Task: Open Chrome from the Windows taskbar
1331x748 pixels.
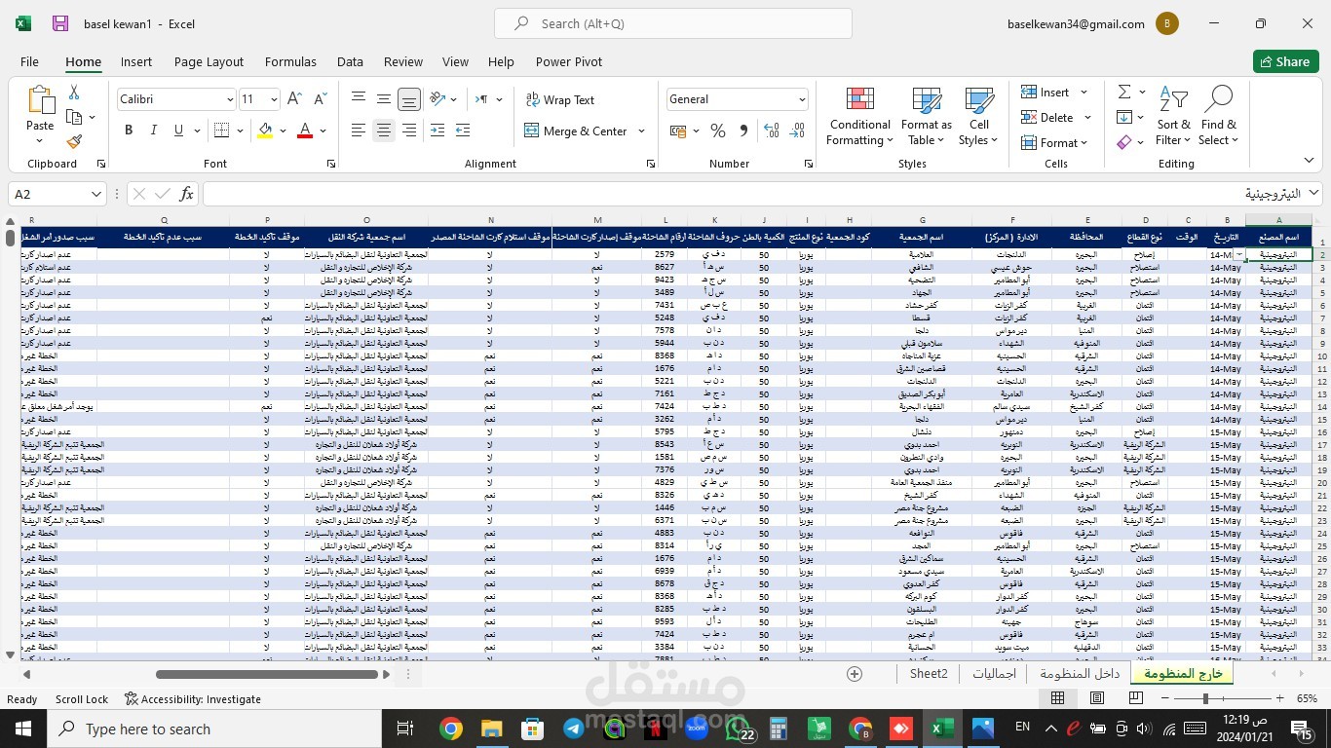Action: (450, 729)
